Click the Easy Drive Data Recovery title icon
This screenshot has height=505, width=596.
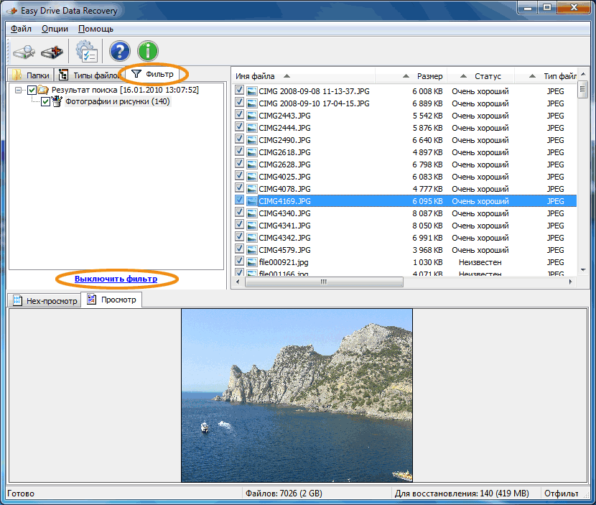(11, 11)
